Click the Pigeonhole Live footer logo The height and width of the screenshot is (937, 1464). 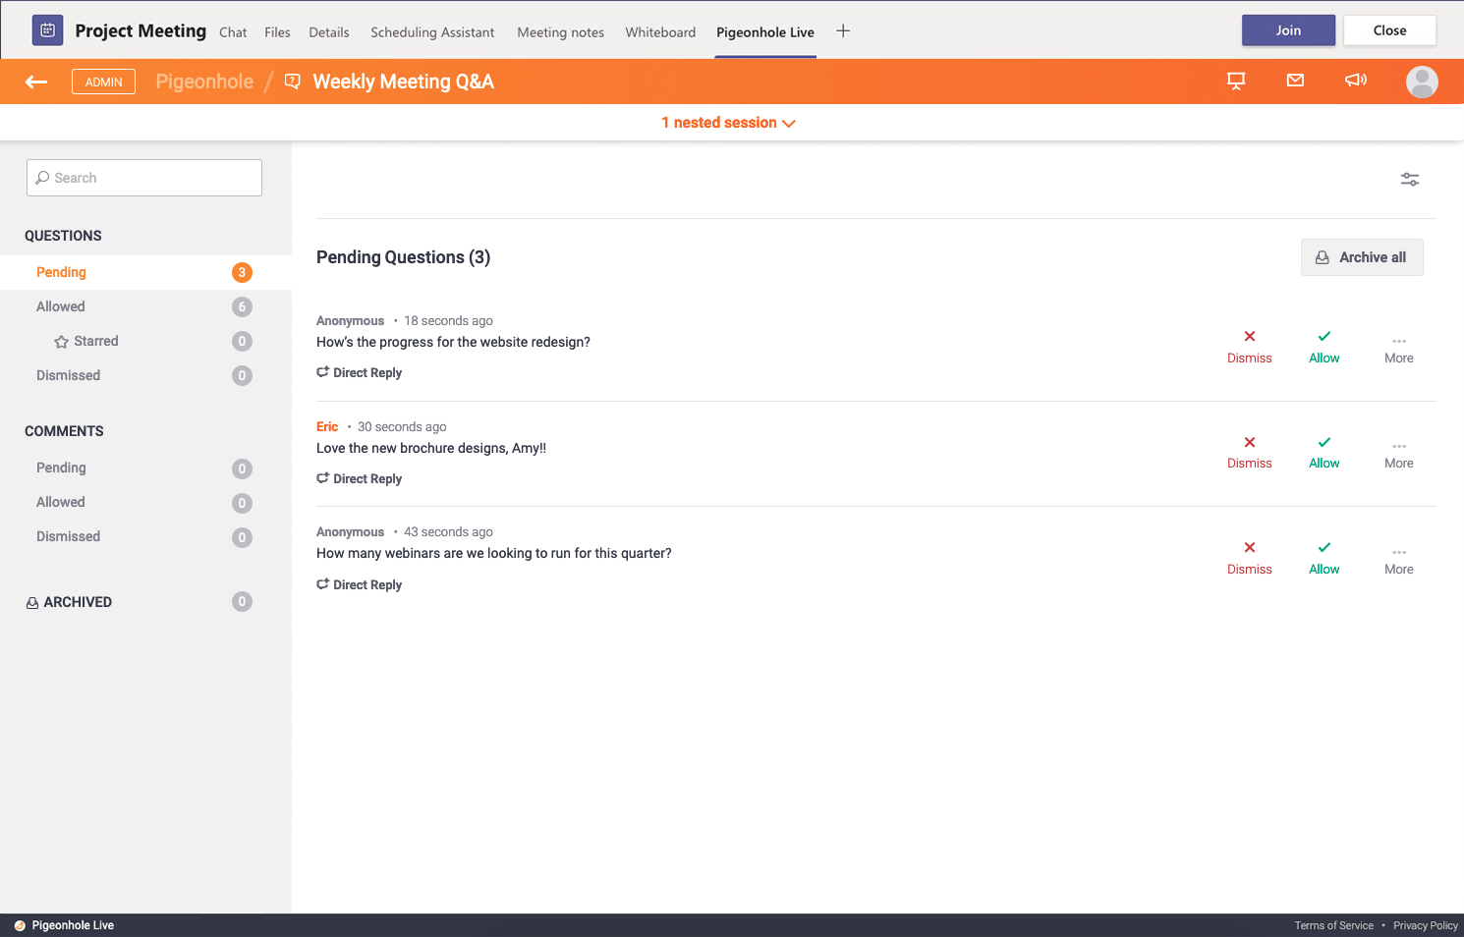click(20, 925)
